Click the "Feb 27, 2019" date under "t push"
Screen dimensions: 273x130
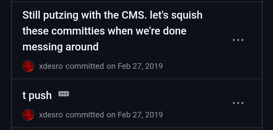pyautogui.click(x=140, y=115)
